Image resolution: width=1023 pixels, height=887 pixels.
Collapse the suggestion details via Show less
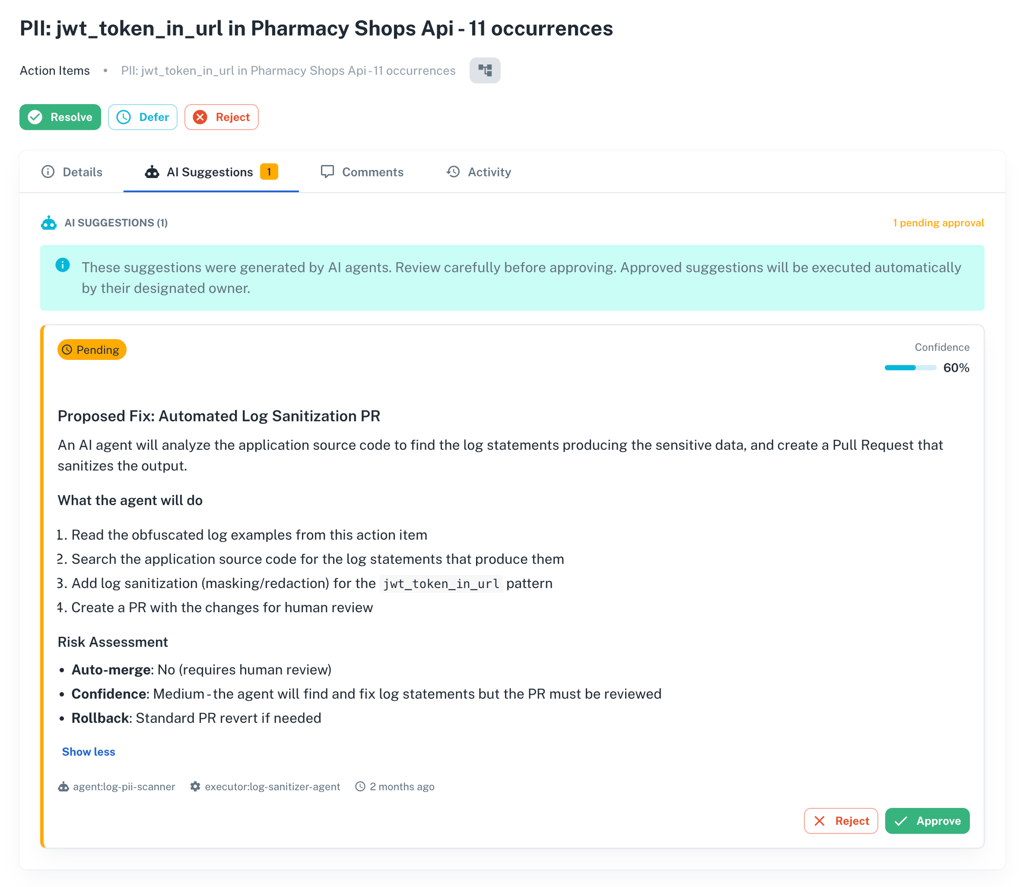(88, 752)
